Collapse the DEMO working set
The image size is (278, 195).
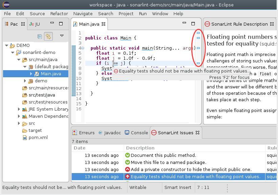[6, 46]
